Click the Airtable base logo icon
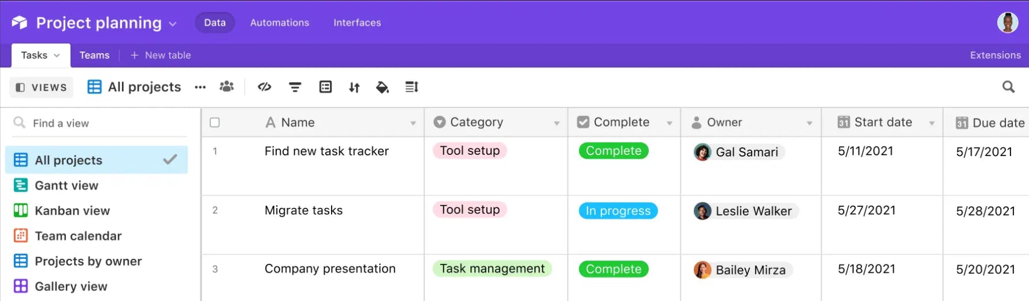1029x301 pixels. pyautogui.click(x=20, y=23)
